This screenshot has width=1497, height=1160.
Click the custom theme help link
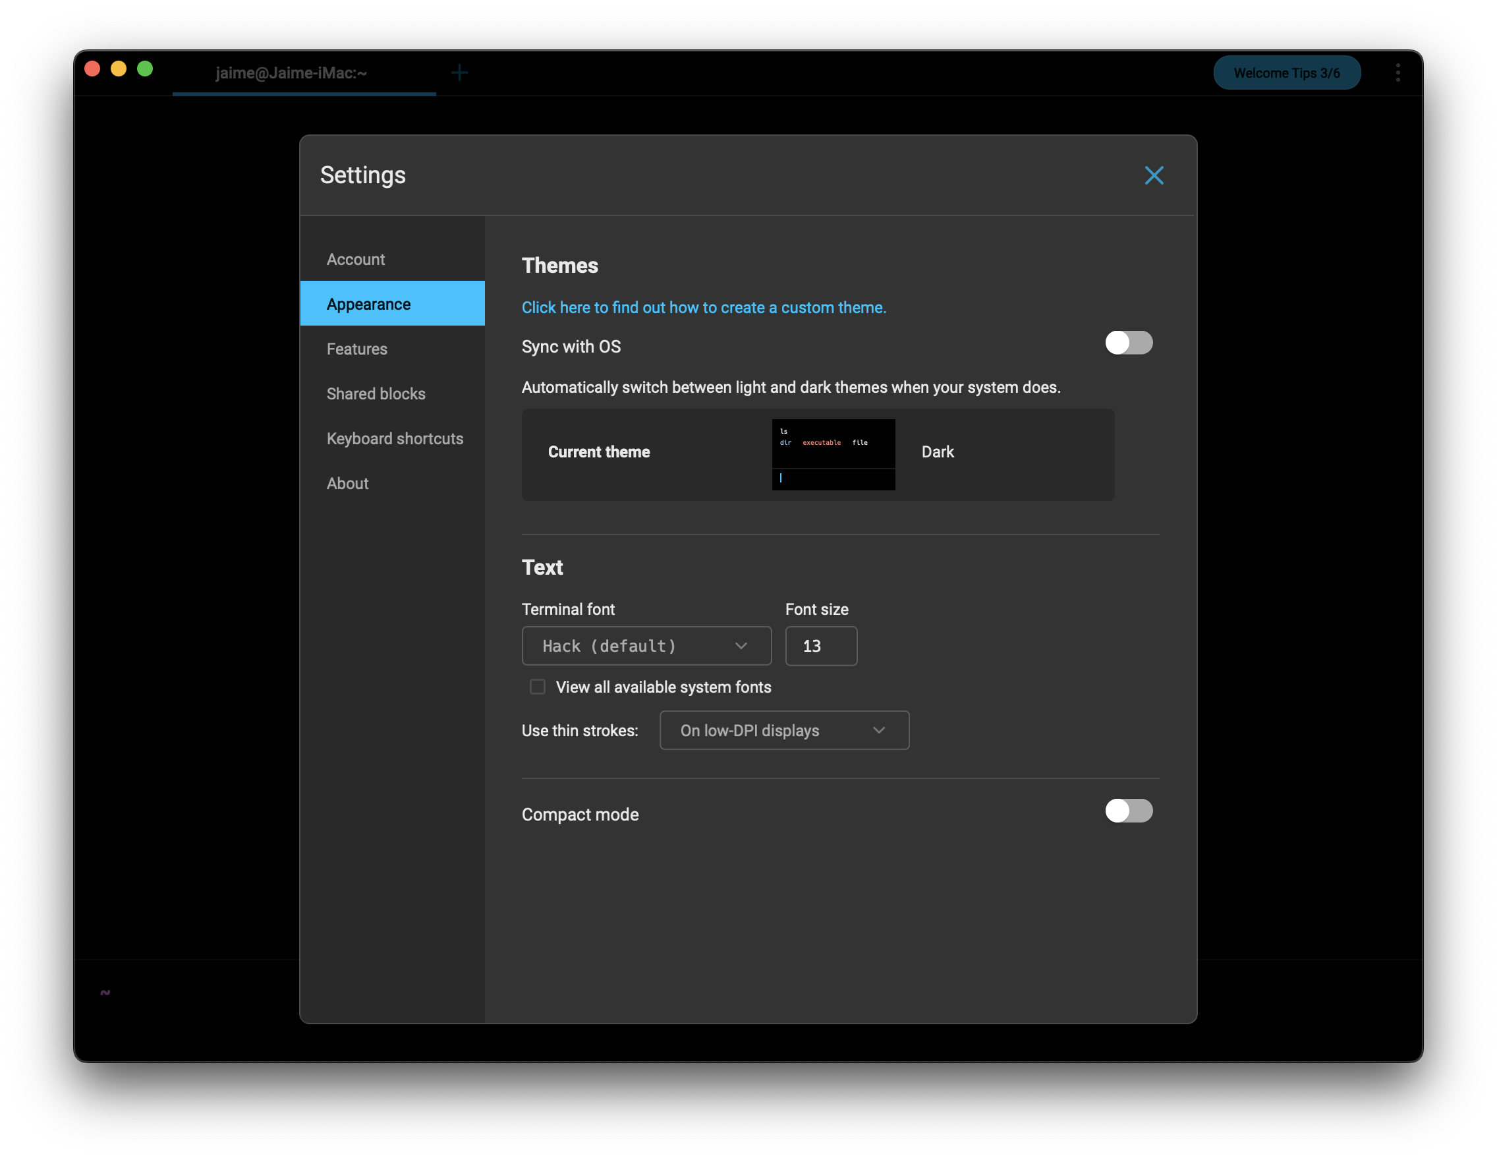703,307
